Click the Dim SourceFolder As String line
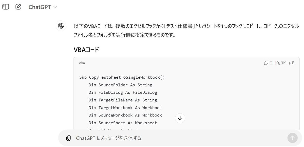 click(120, 85)
